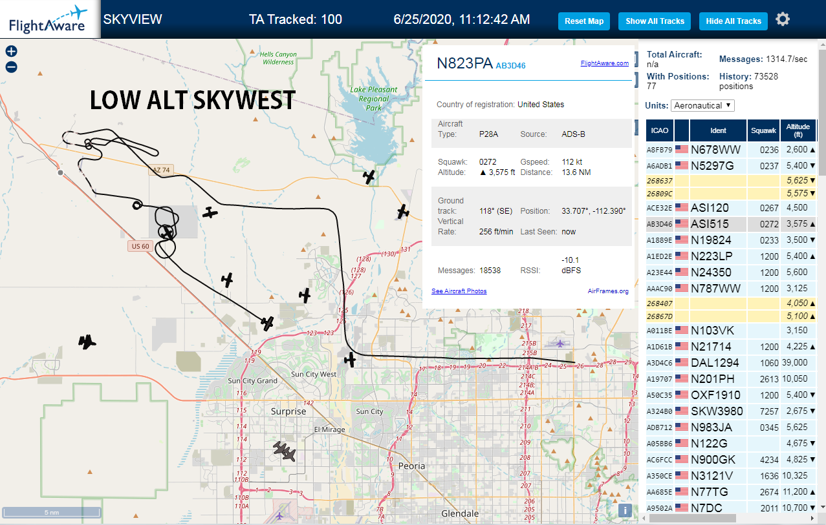
Task: Click the US flag in ASI515 row
Action: point(682,224)
